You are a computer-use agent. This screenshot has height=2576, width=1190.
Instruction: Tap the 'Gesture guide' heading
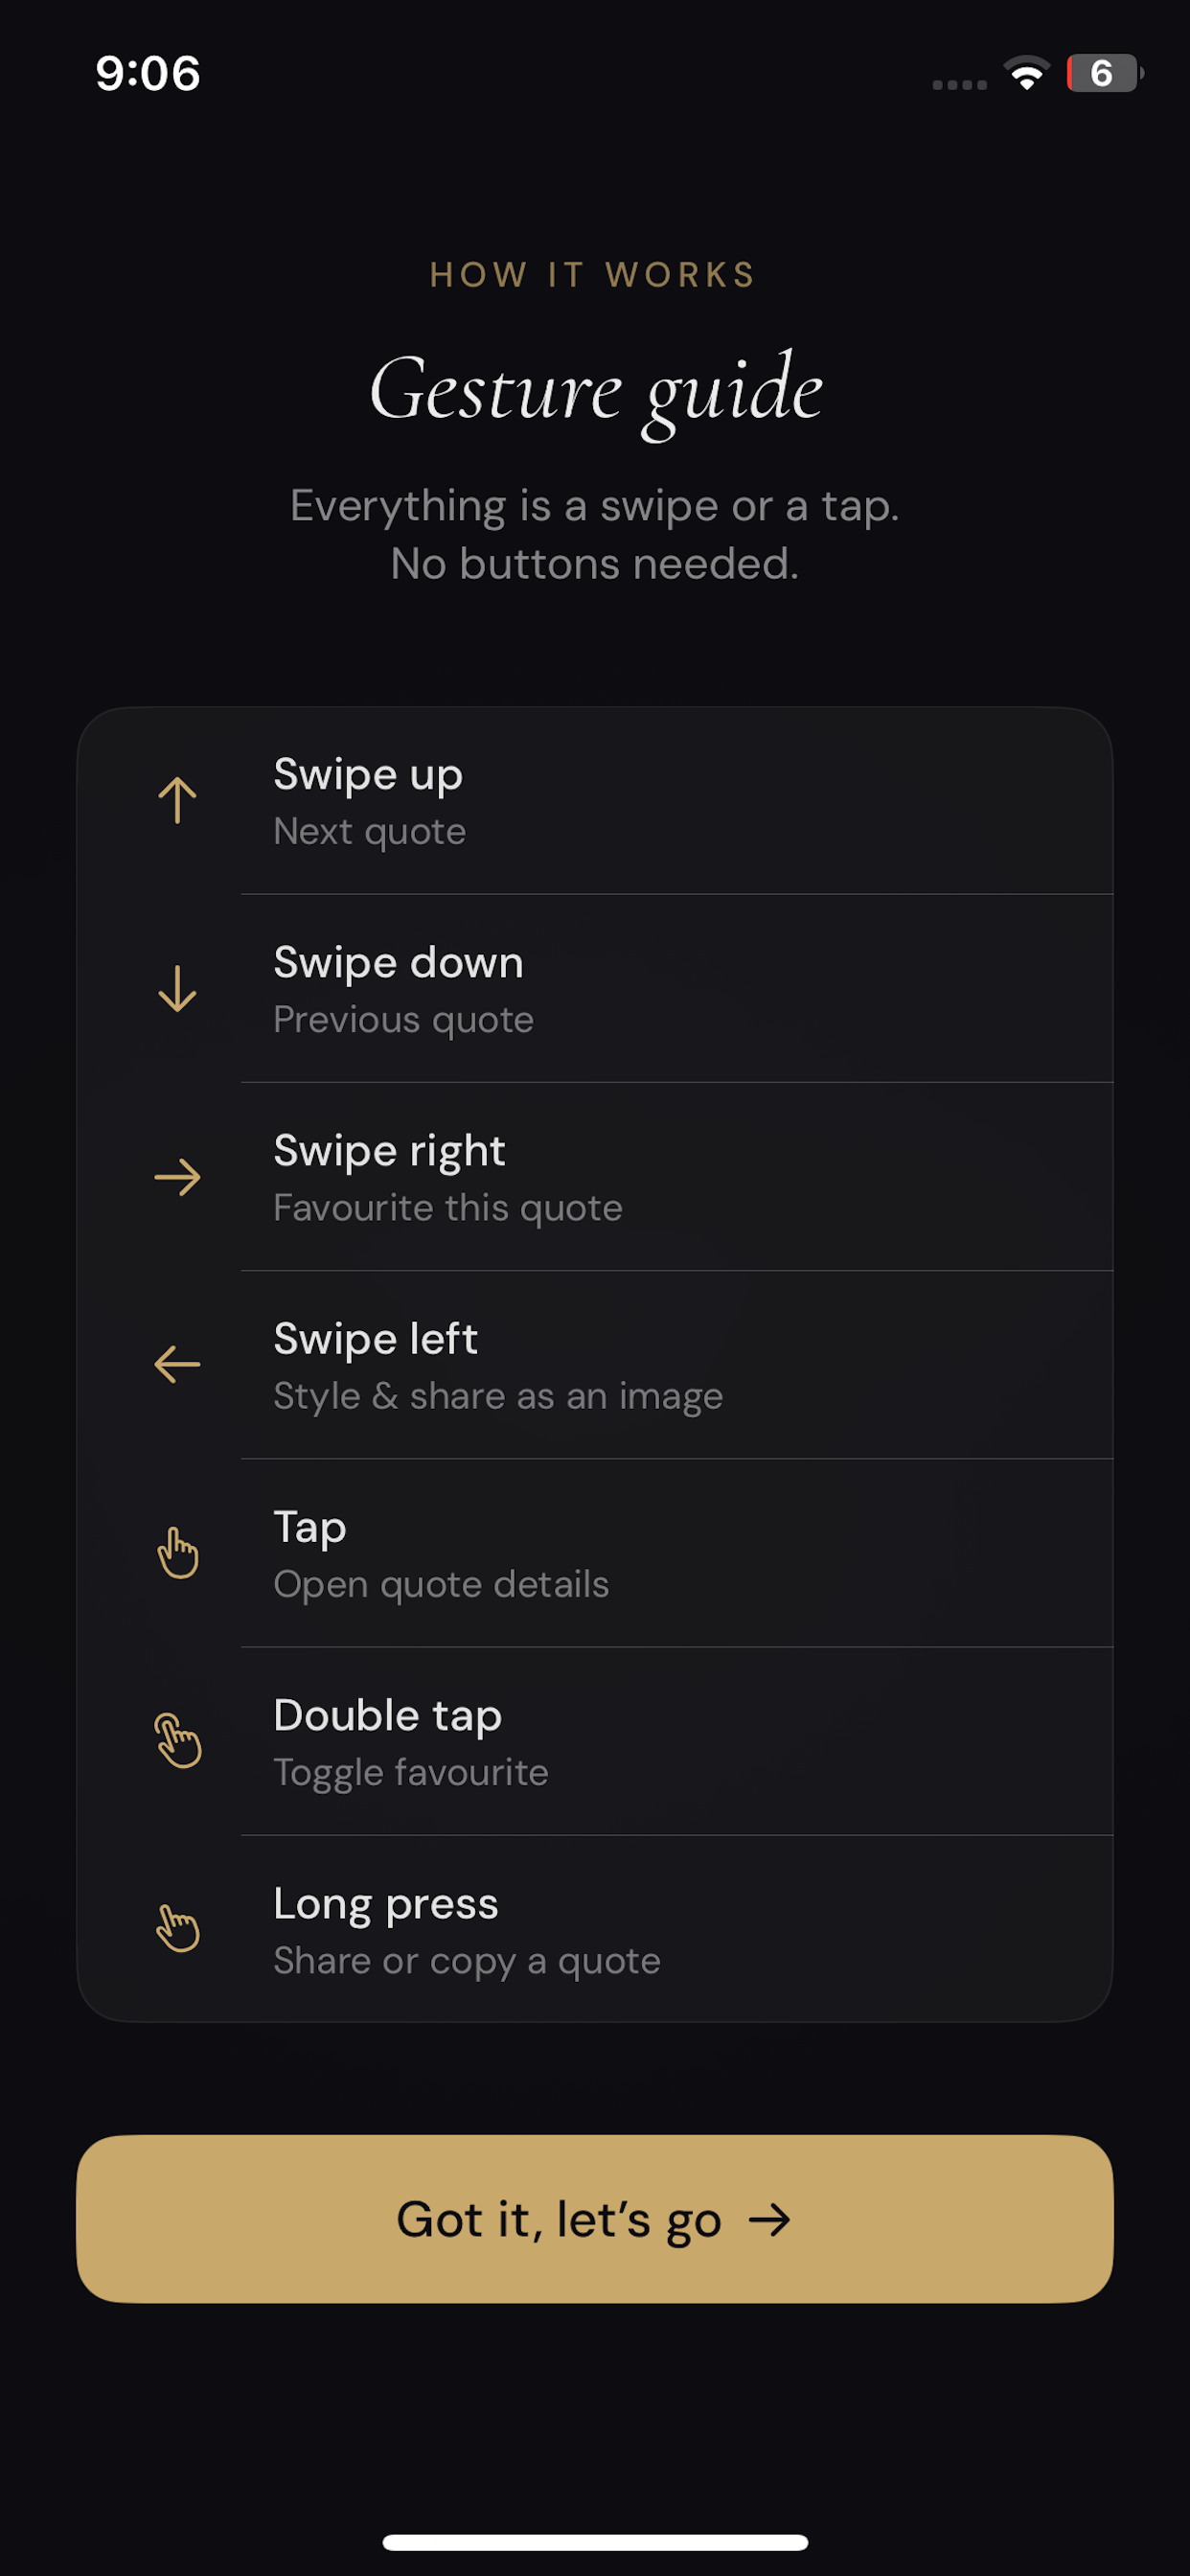(x=596, y=392)
